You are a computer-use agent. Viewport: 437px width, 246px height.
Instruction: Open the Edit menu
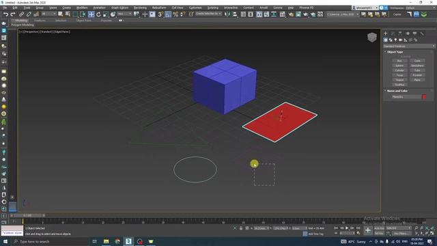coord(15,8)
